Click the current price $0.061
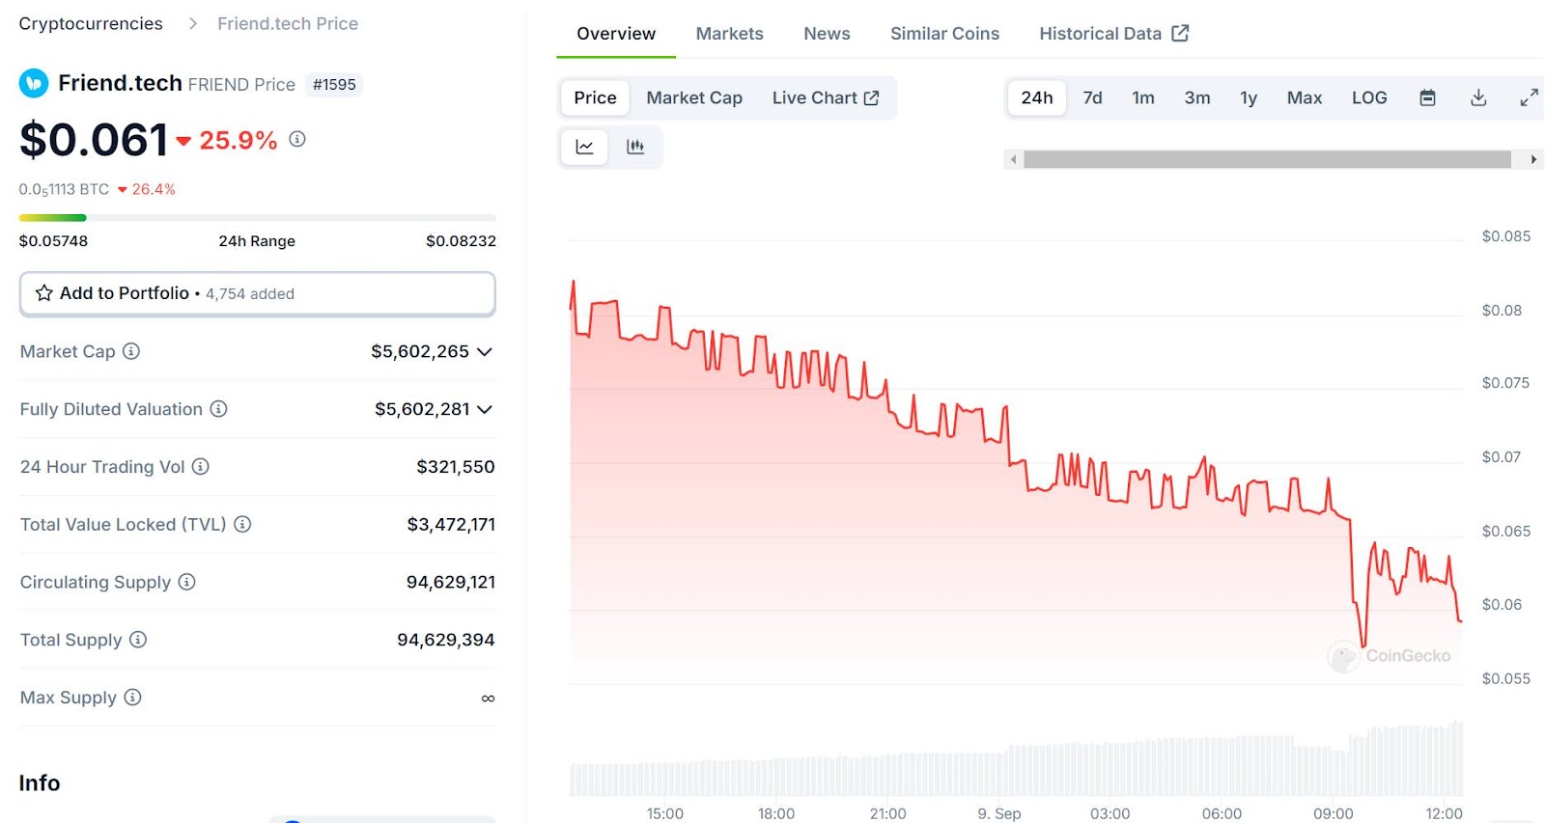 pyautogui.click(x=94, y=140)
